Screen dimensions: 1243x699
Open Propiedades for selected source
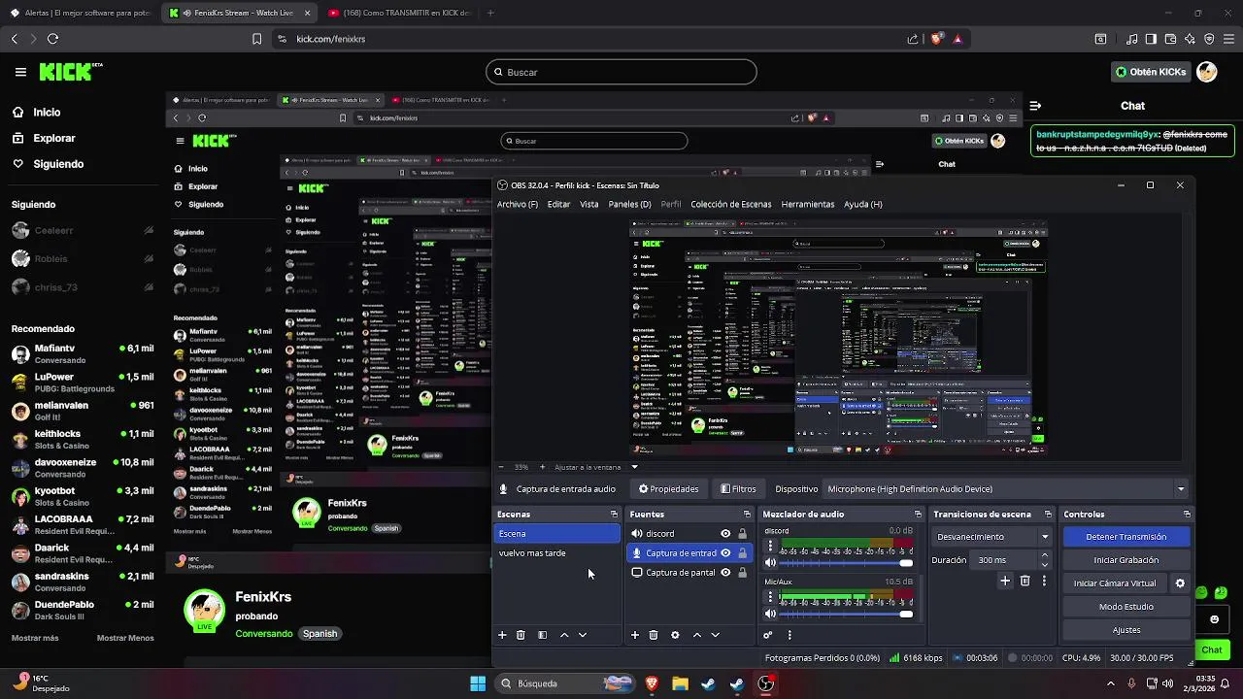668,489
